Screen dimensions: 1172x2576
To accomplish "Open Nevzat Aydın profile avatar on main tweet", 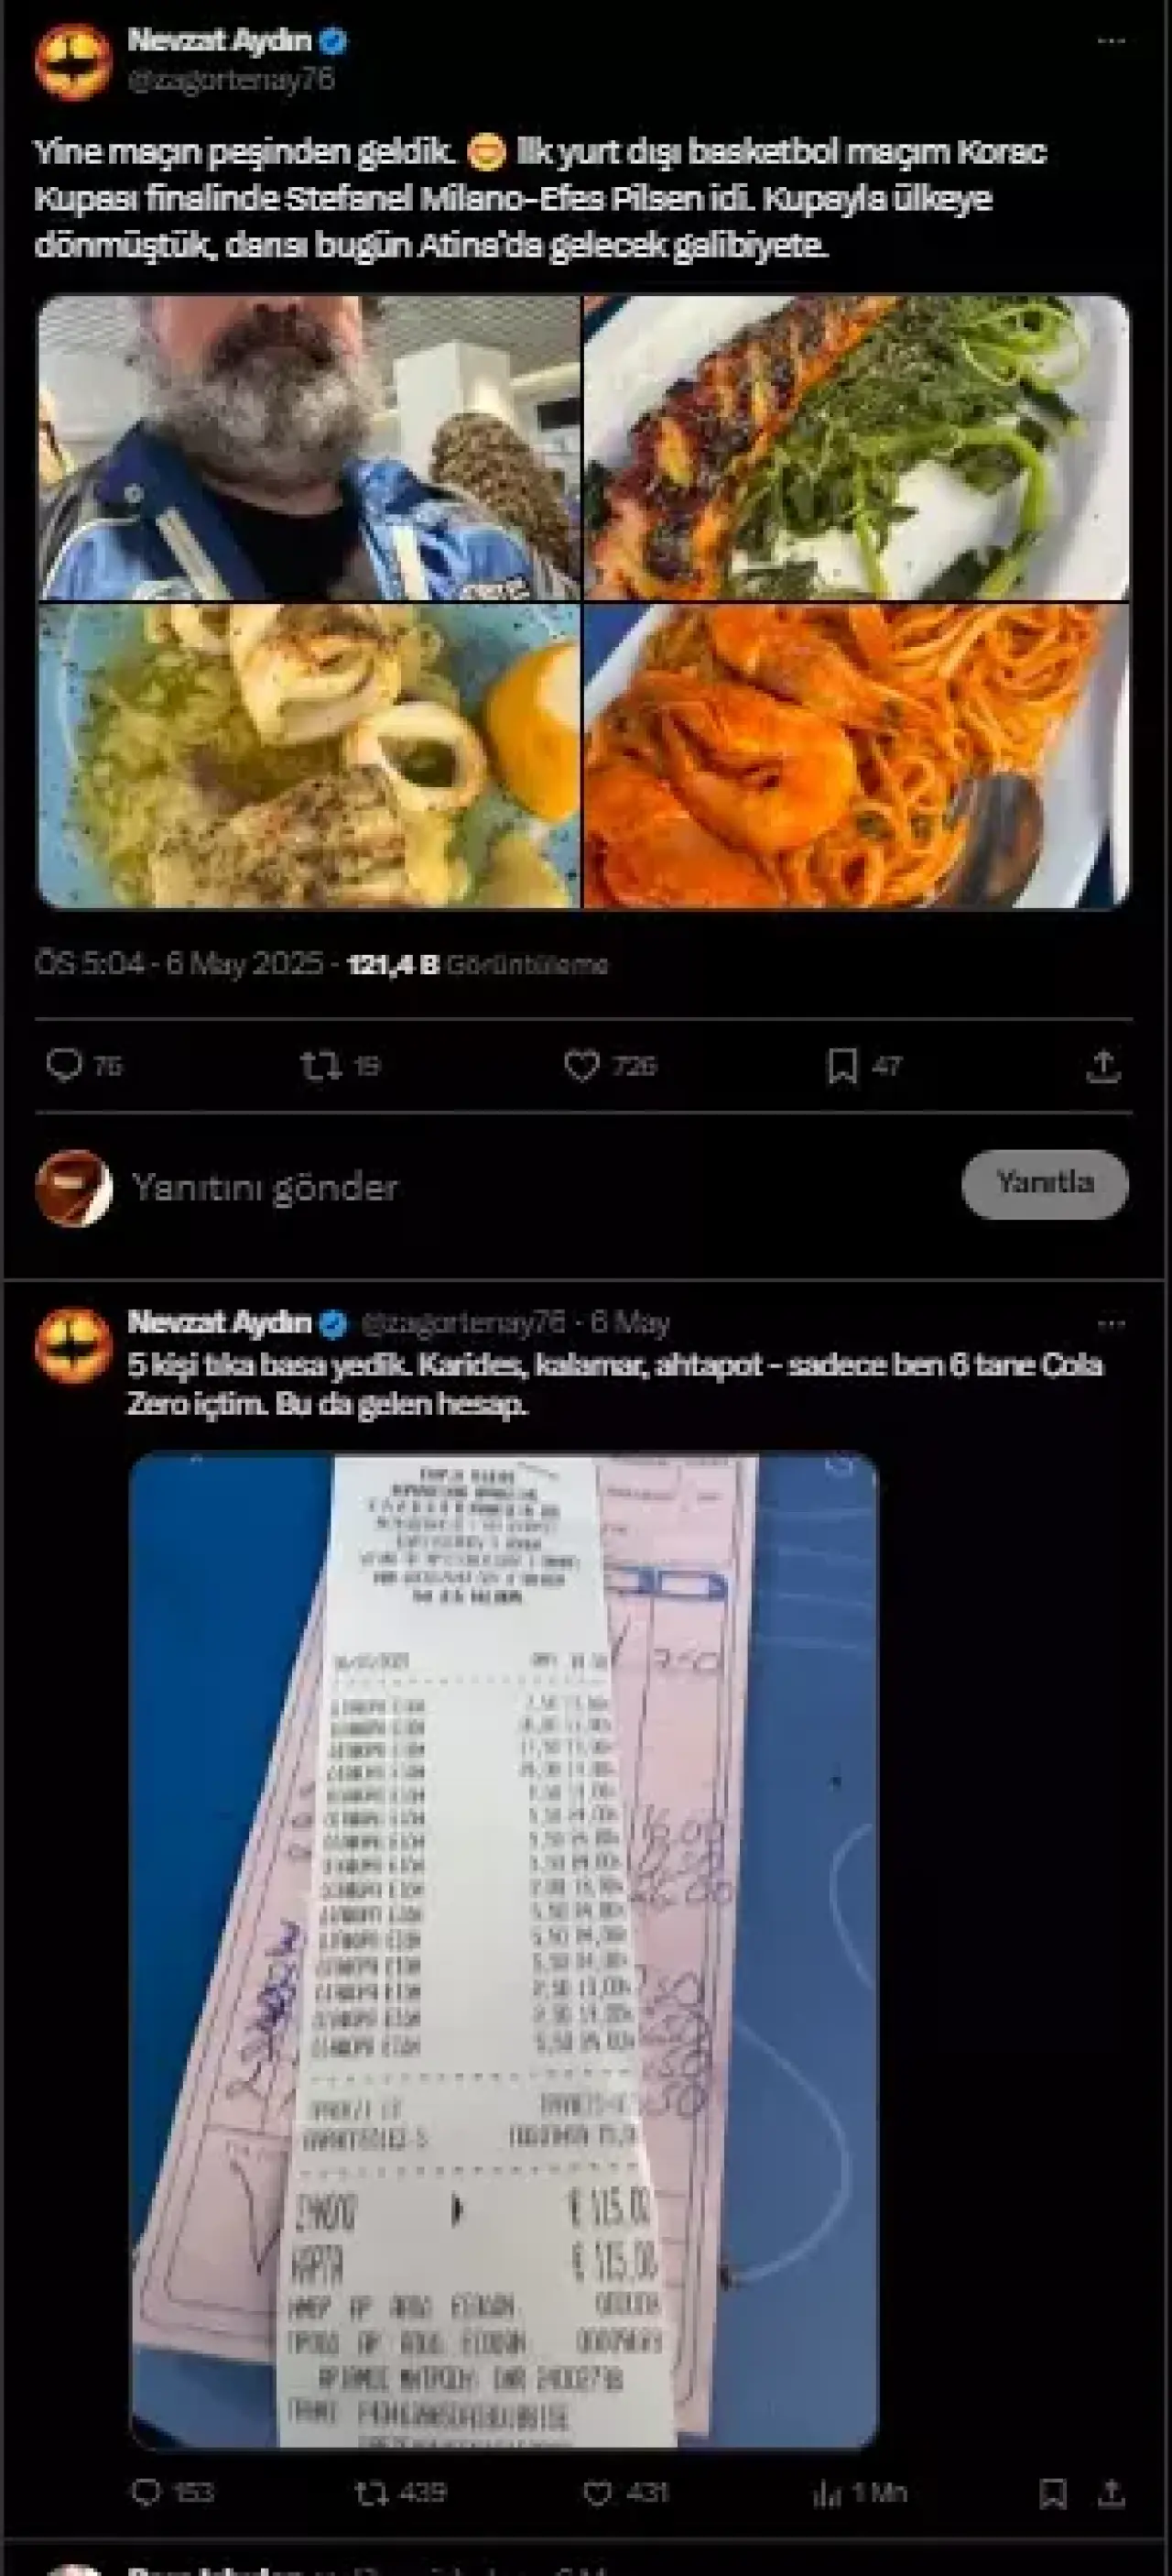I will tap(72, 62).
